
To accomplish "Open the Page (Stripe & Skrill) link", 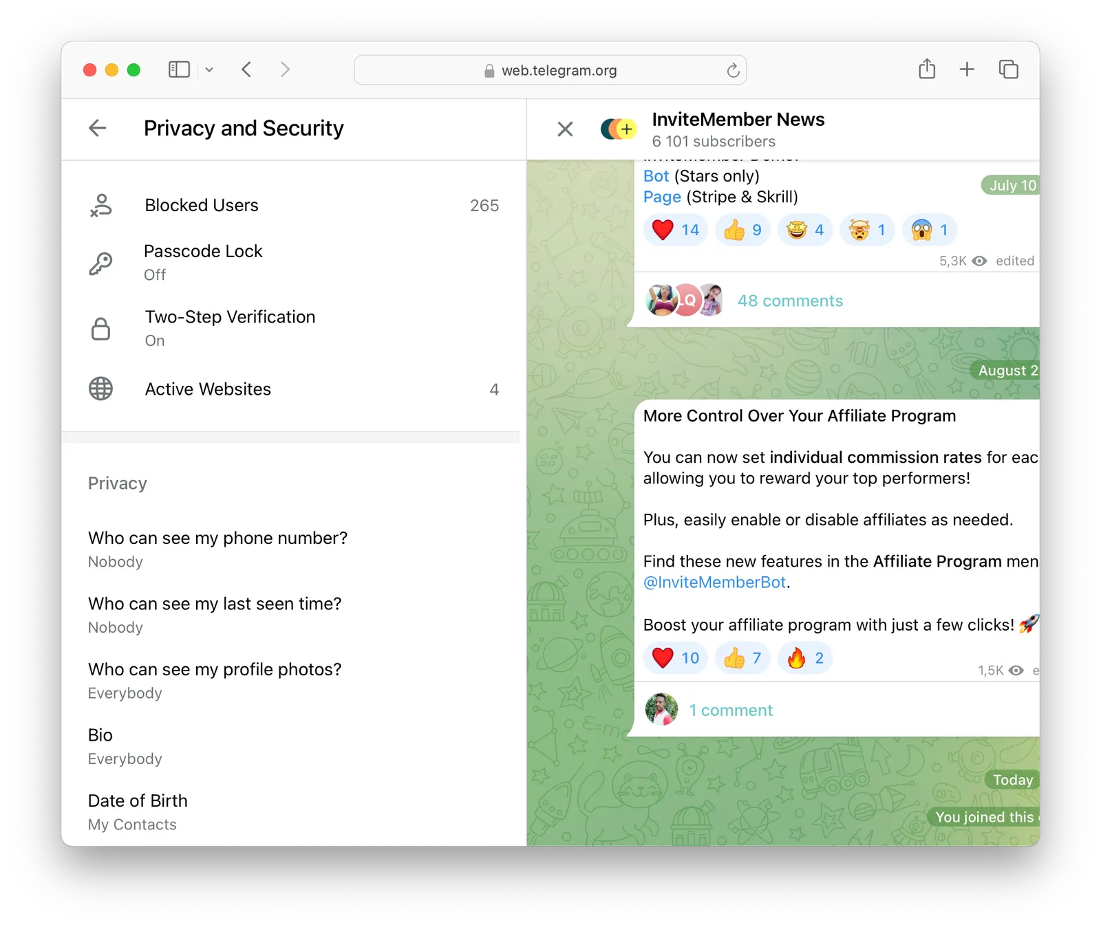I will click(x=662, y=197).
